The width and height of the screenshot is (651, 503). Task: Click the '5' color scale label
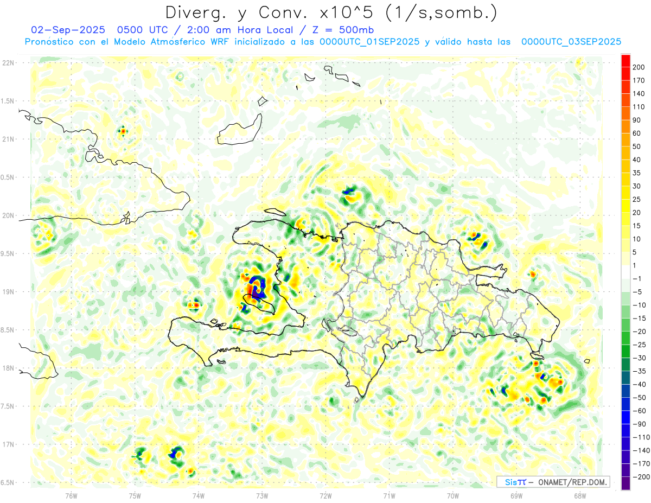coord(636,252)
